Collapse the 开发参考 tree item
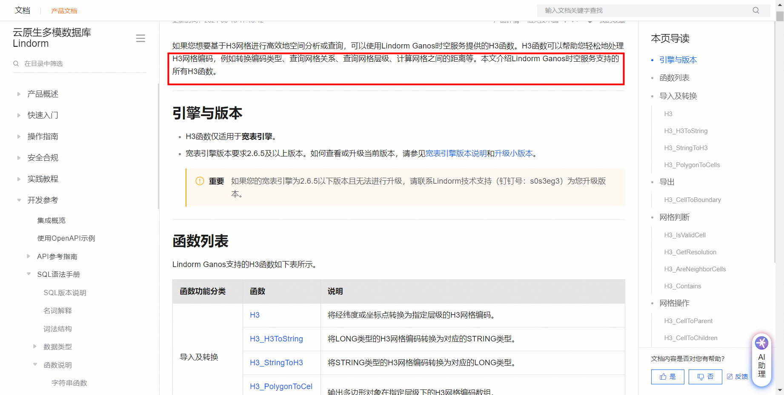The image size is (784, 395). tap(19, 200)
